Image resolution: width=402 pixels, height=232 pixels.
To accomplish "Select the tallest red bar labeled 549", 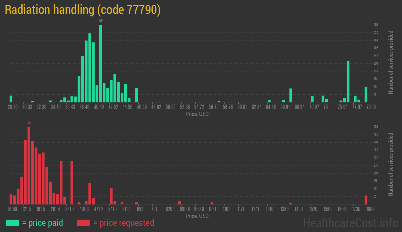I will coord(29,165).
